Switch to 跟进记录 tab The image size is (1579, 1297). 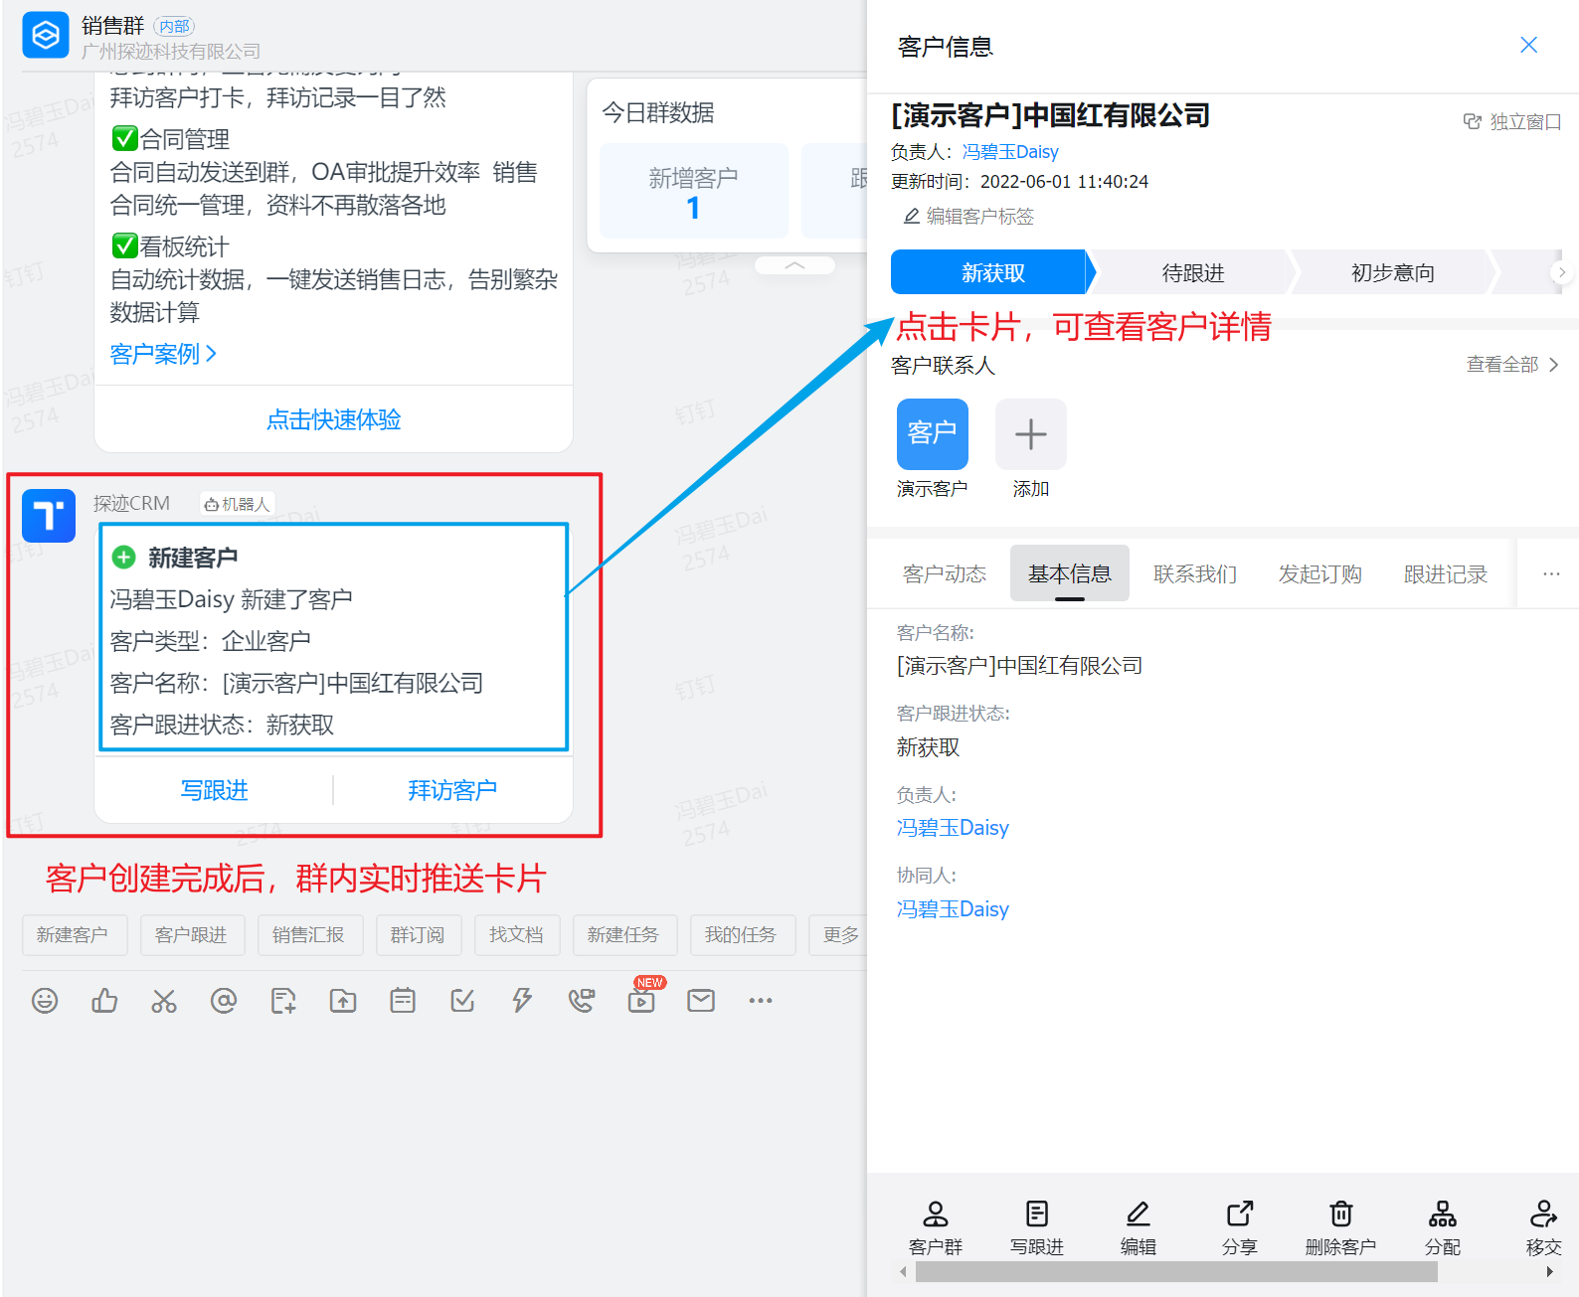coord(1446,573)
